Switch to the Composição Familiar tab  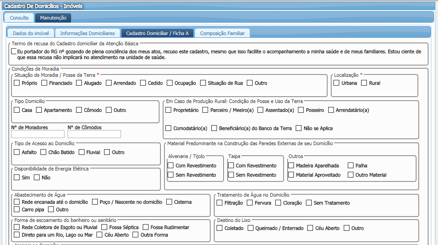pos(222,33)
